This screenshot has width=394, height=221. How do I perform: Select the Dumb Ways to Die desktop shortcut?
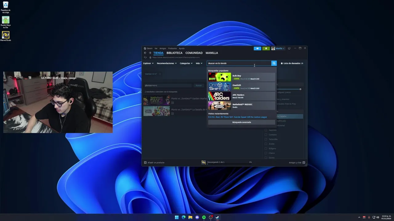coord(6,22)
